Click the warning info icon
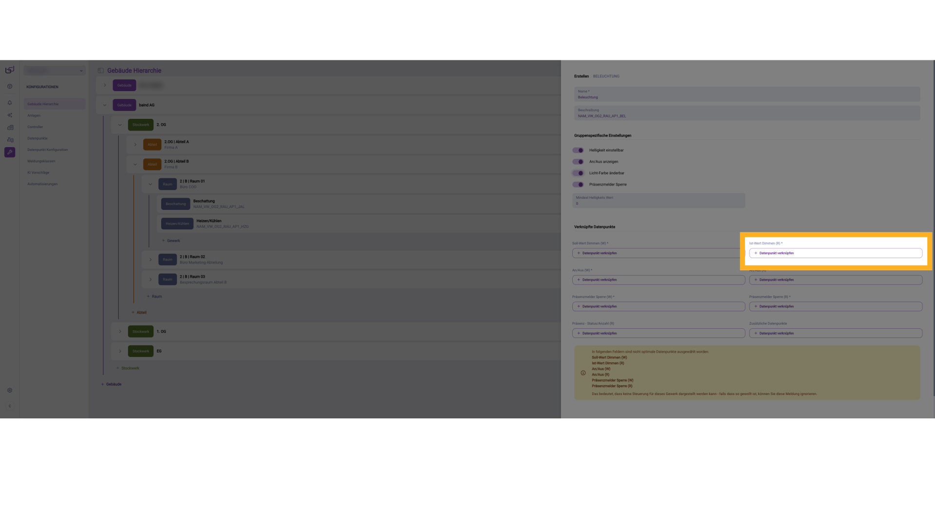The width and height of the screenshot is (935, 526). pyautogui.click(x=583, y=373)
